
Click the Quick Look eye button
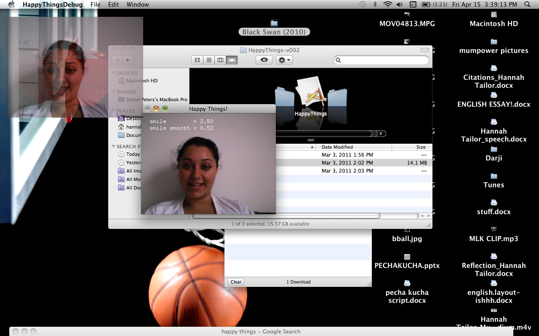click(x=264, y=60)
